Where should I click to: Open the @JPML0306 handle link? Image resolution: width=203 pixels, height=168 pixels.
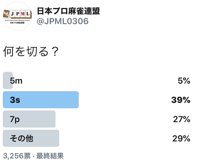click(x=63, y=21)
